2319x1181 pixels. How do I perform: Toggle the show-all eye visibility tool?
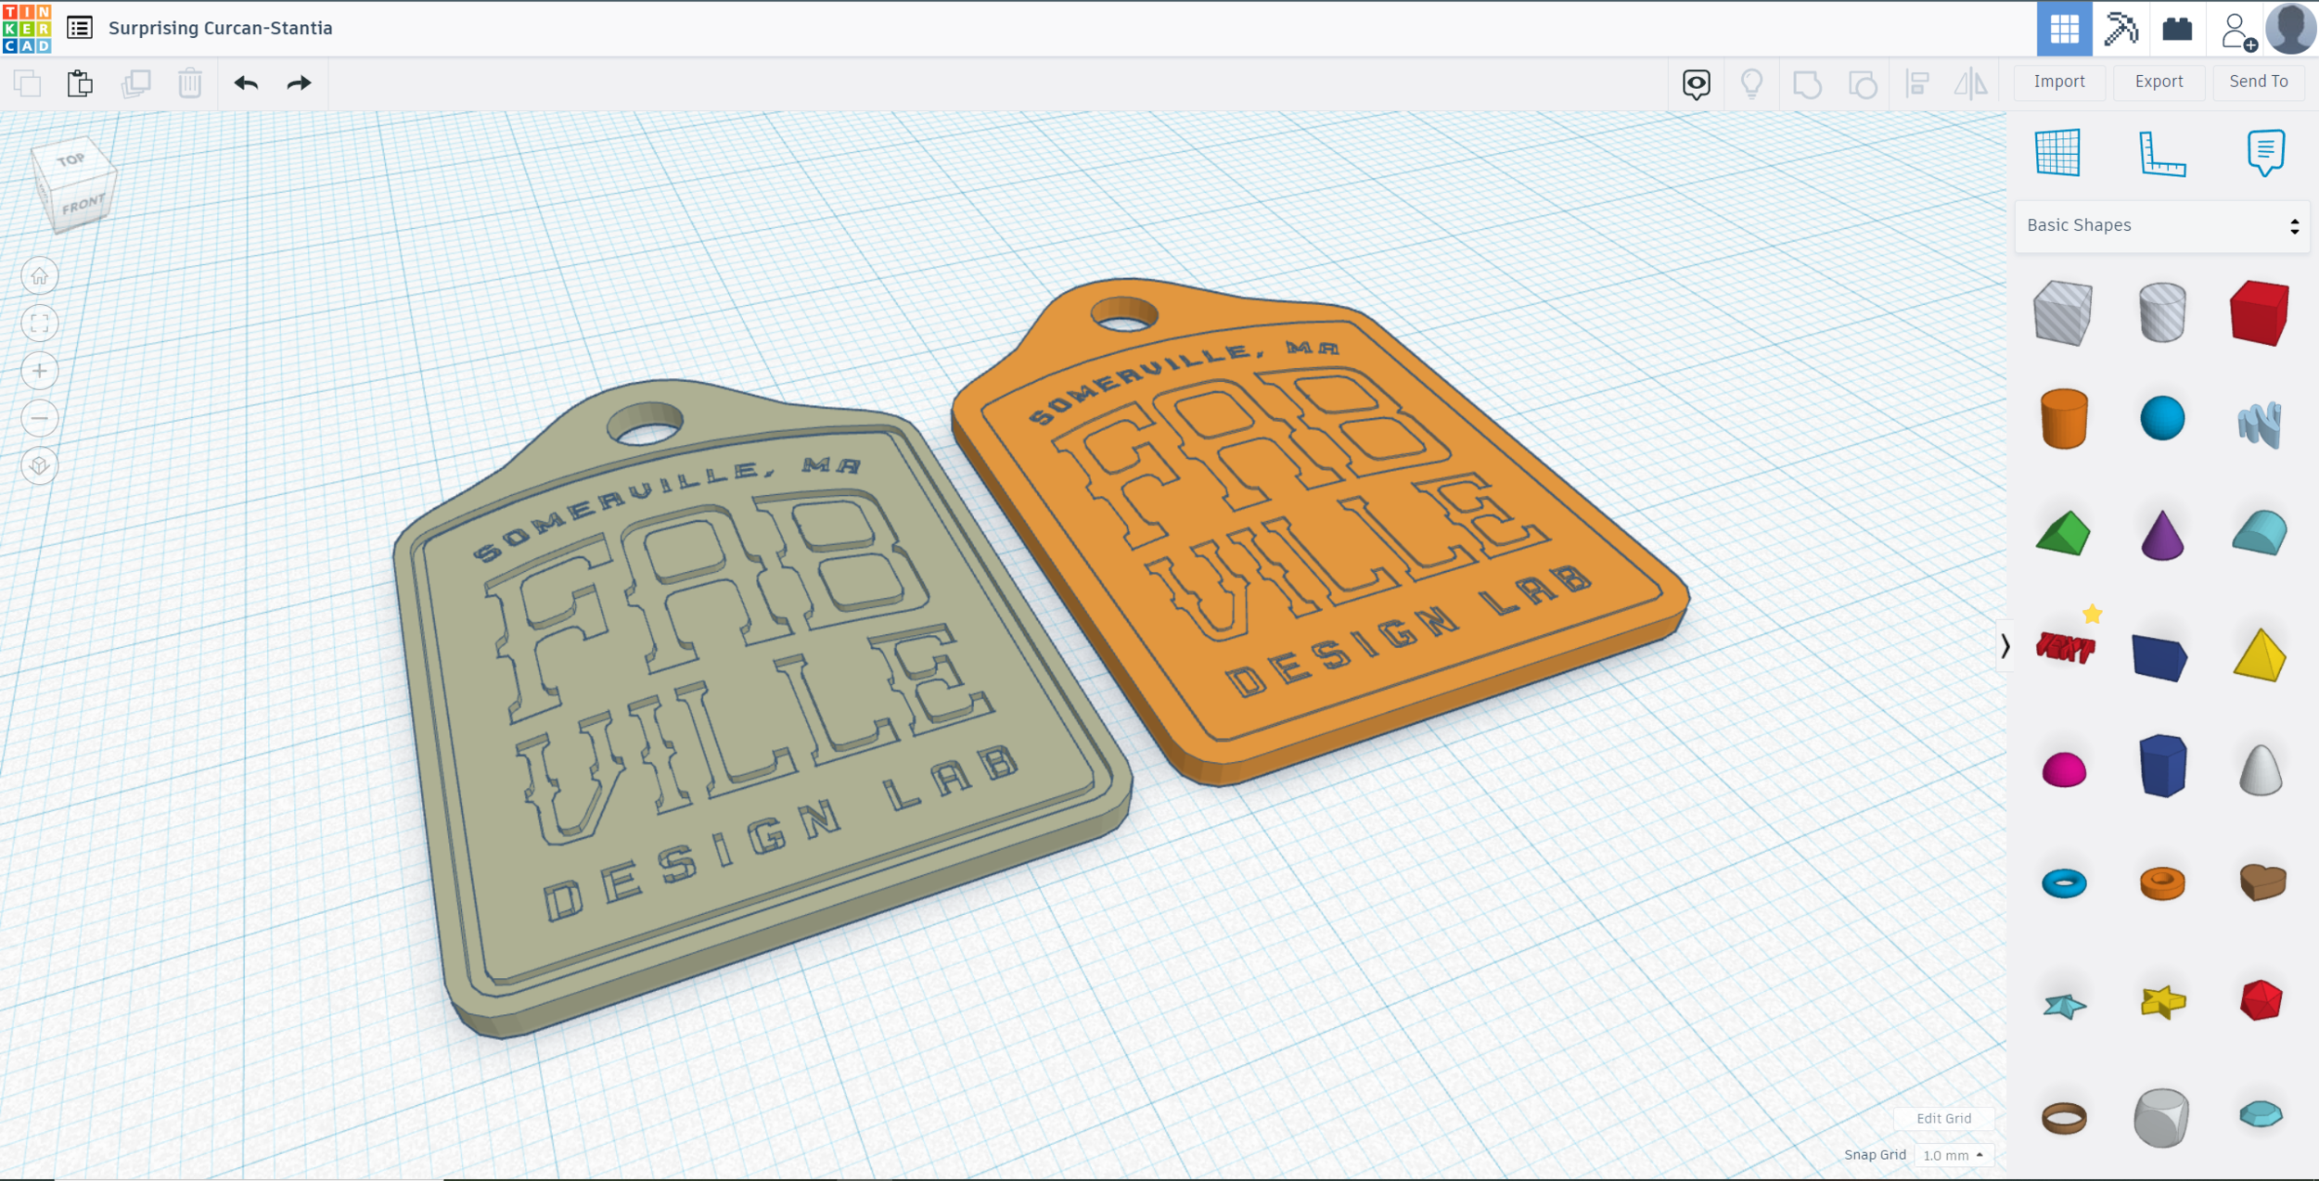click(x=1696, y=83)
